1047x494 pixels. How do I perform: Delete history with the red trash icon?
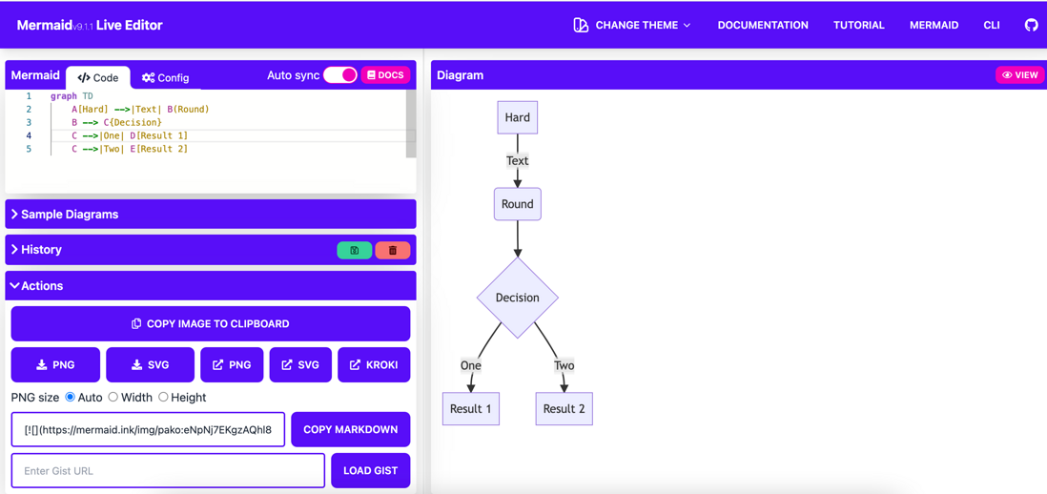coord(393,250)
